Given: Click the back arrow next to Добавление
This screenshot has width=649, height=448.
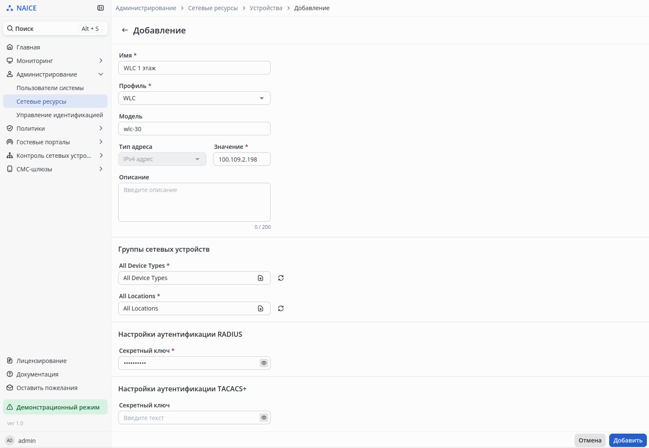Looking at the screenshot, I should click(x=125, y=30).
